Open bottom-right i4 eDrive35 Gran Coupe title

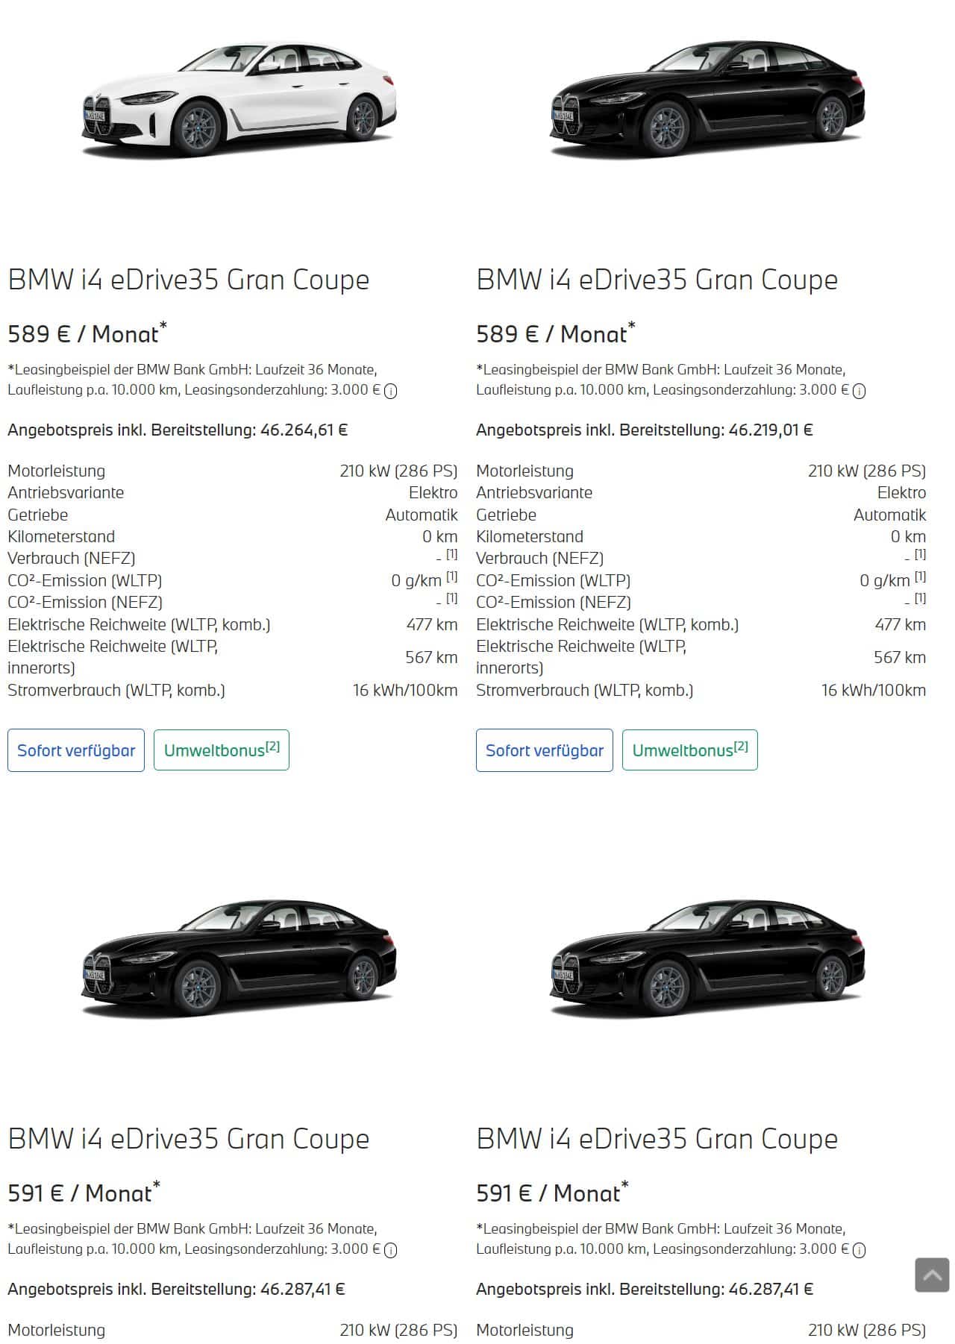(x=657, y=1140)
